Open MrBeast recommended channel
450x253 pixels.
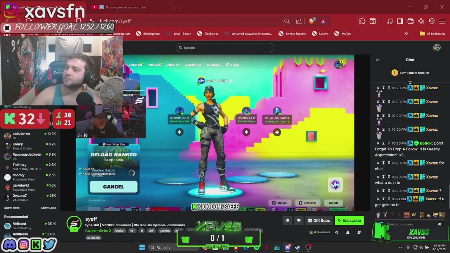pyautogui.click(x=30, y=226)
